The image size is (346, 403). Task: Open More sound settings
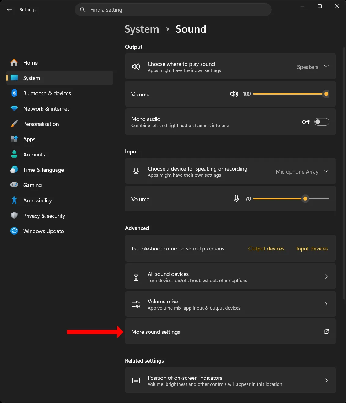click(230, 331)
